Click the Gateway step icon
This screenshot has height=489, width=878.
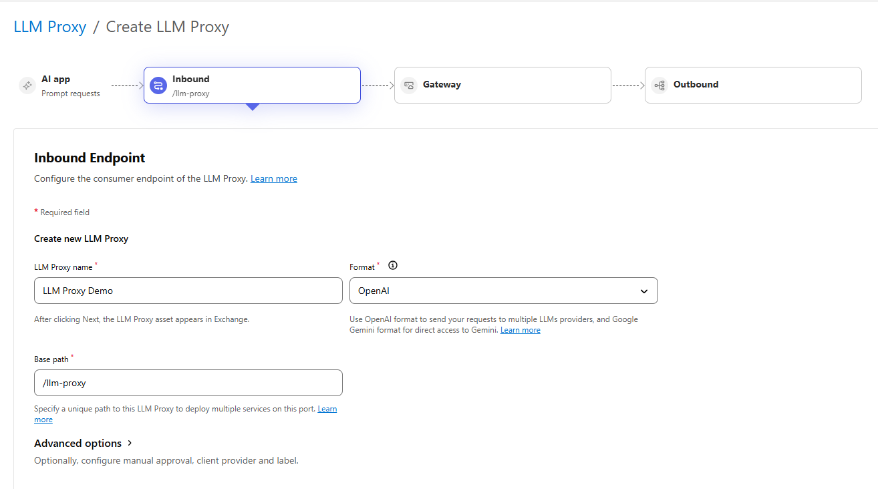(409, 86)
